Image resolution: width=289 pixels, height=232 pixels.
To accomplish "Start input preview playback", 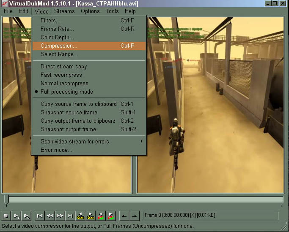I will point(16,216).
